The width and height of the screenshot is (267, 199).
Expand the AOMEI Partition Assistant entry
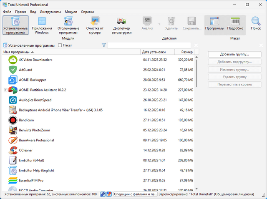[5, 90]
